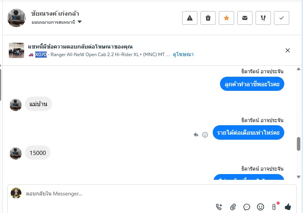This screenshot has width=303, height=213.
Task: Open the 'ดูโฆษณา' view ad link
Action: pyautogui.click(x=183, y=55)
